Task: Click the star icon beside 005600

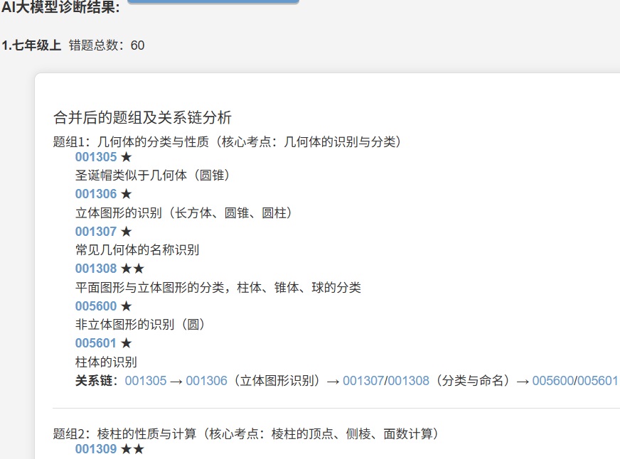Action: [127, 306]
